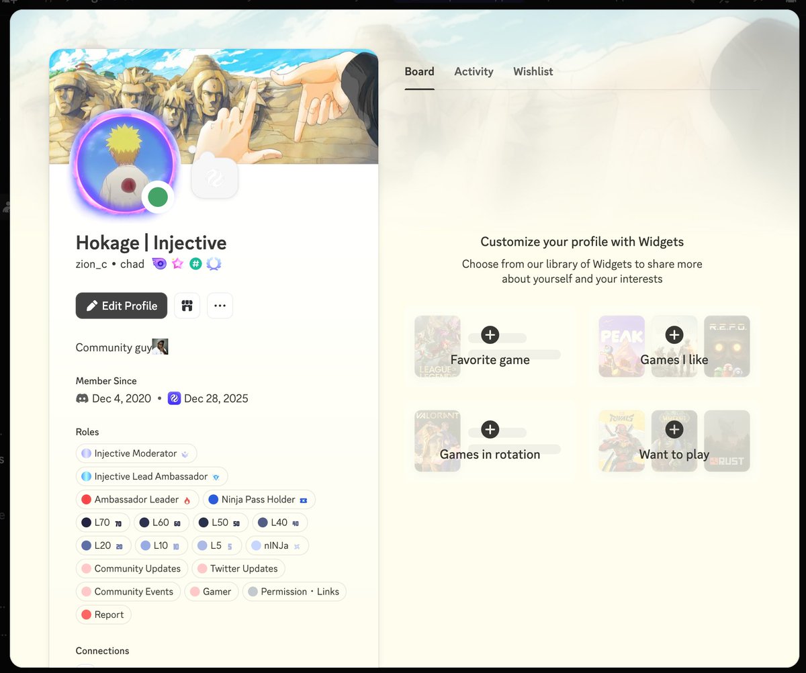Viewport: 806px width, 673px height.
Task: Click the L40 role chip
Action: (279, 523)
